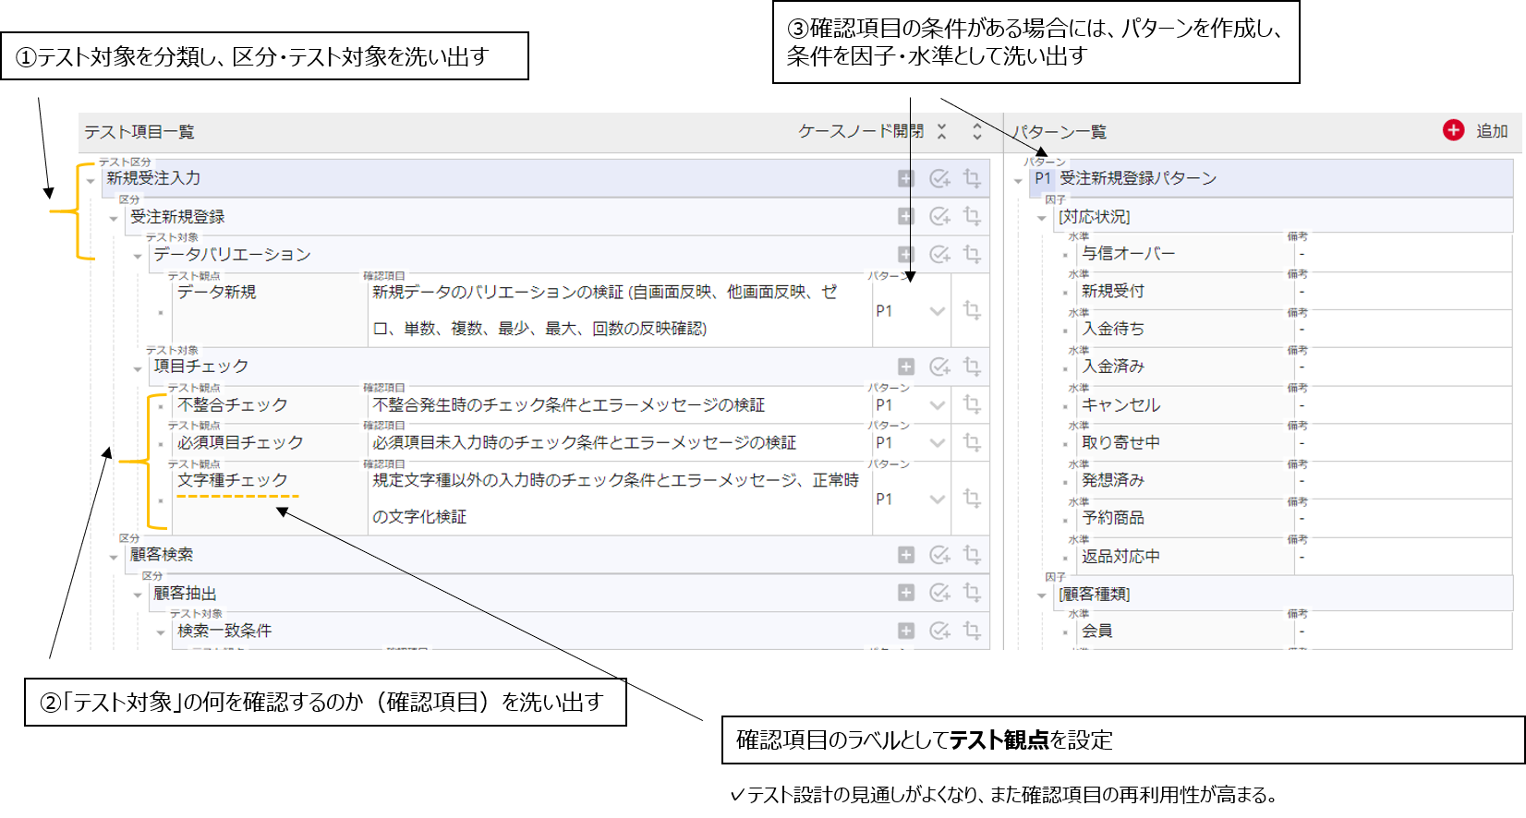
Task: Collapse all case nodes icon
Action: click(x=941, y=132)
